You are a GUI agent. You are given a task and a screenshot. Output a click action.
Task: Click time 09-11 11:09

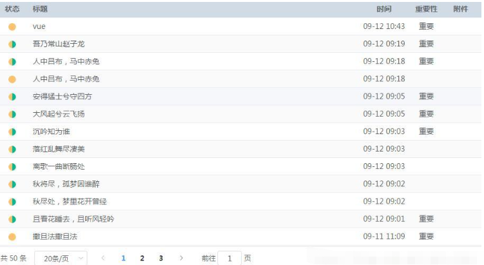(x=383, y=237)
